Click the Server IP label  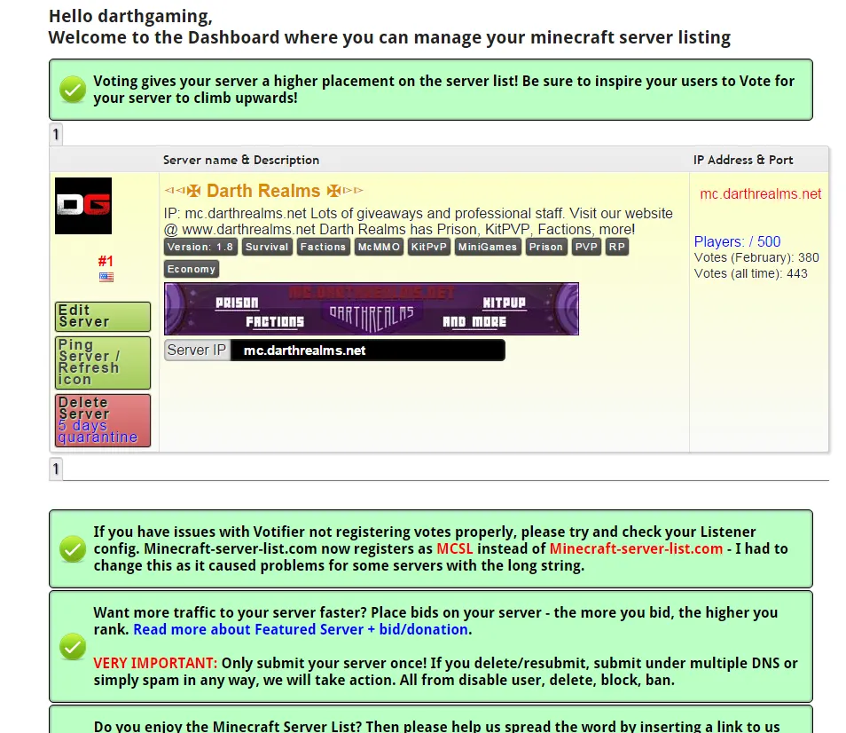point(197,351)
